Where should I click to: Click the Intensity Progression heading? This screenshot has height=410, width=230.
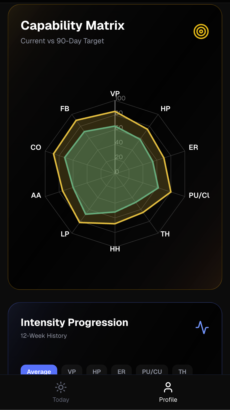(75, 322)
